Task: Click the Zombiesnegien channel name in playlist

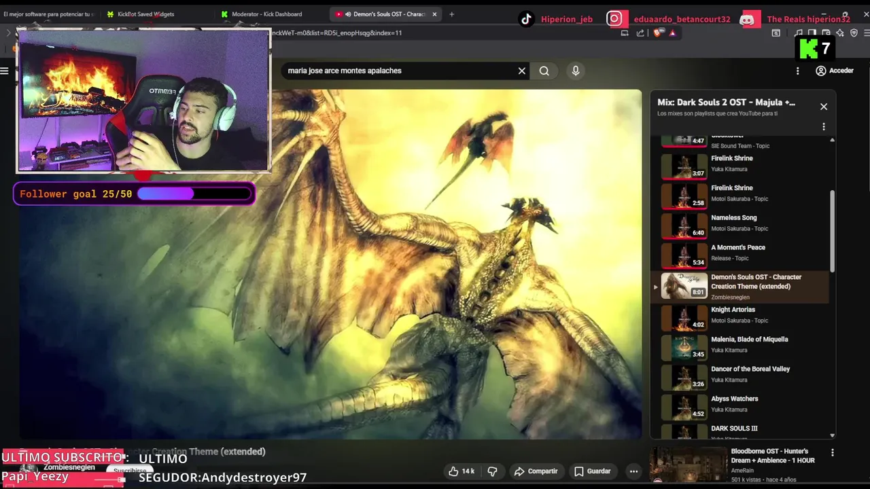Action: 730,297
